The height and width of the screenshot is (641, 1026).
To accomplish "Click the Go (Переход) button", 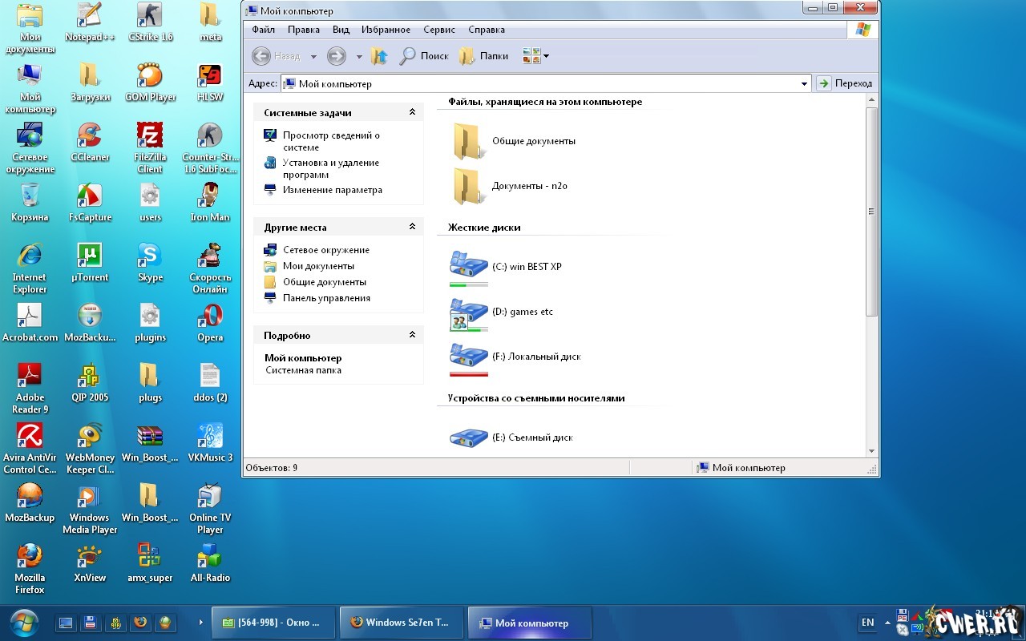I will (x=845, y=83).
